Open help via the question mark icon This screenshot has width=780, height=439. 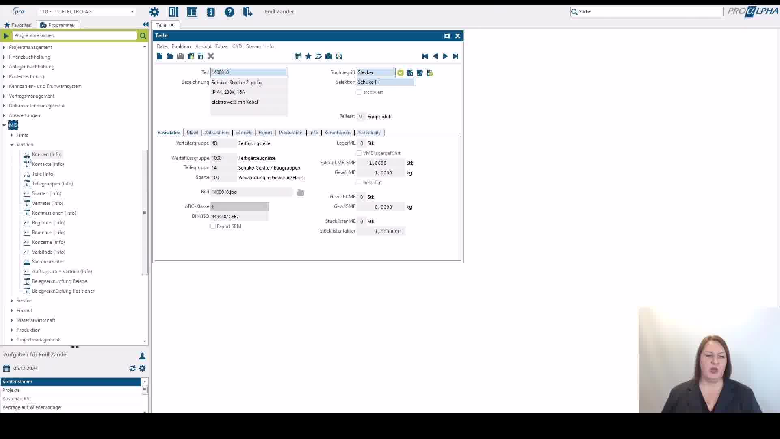230,12
